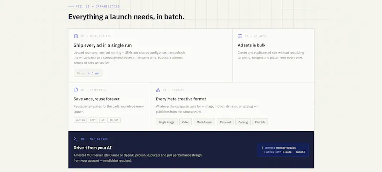Screen dimensions: 382x172
Task: Select the Carousel format chip
Action: click(225, 122)
